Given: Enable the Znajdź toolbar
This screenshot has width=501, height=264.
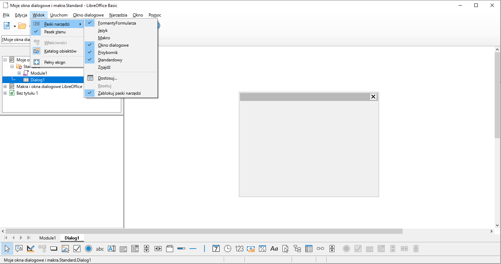Looking at the screenshot, I should (x=121, y=67).
